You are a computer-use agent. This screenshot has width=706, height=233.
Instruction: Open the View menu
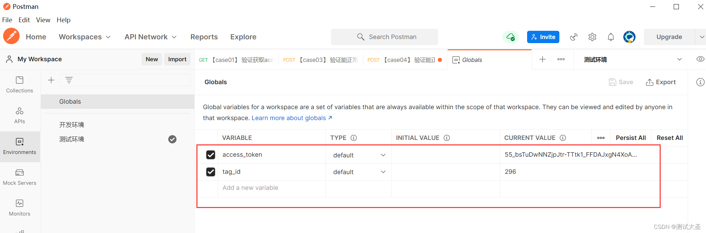click(x=43, y=20)
